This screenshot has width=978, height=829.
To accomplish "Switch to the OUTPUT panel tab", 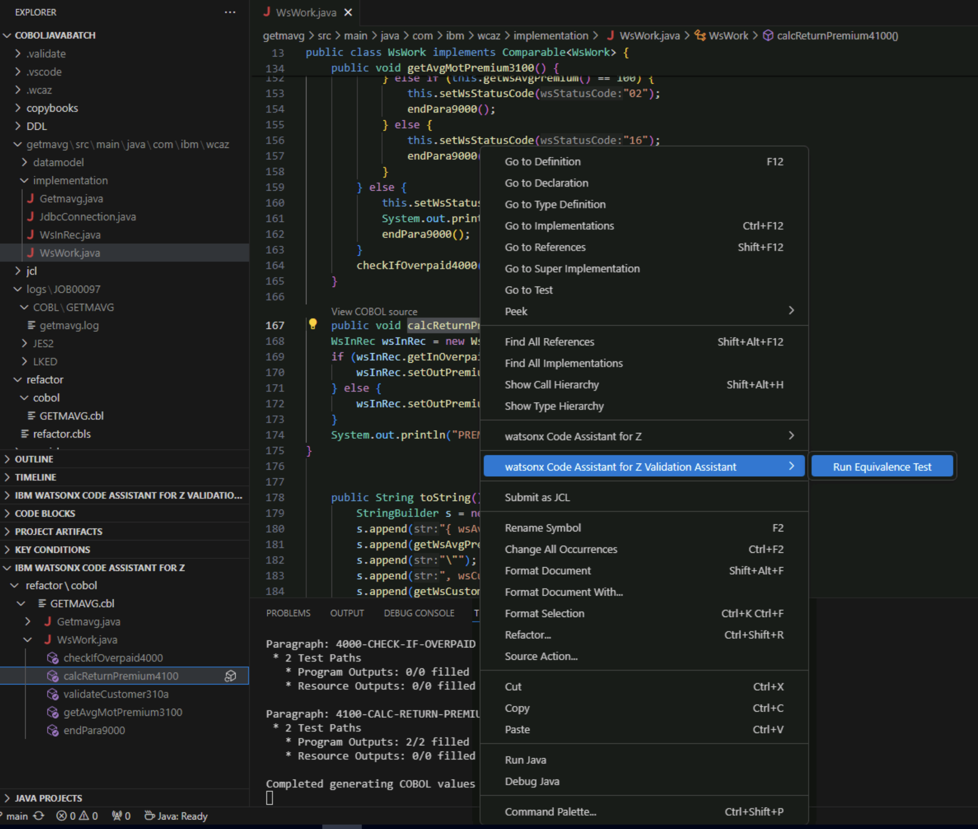I will pos(347,613).
